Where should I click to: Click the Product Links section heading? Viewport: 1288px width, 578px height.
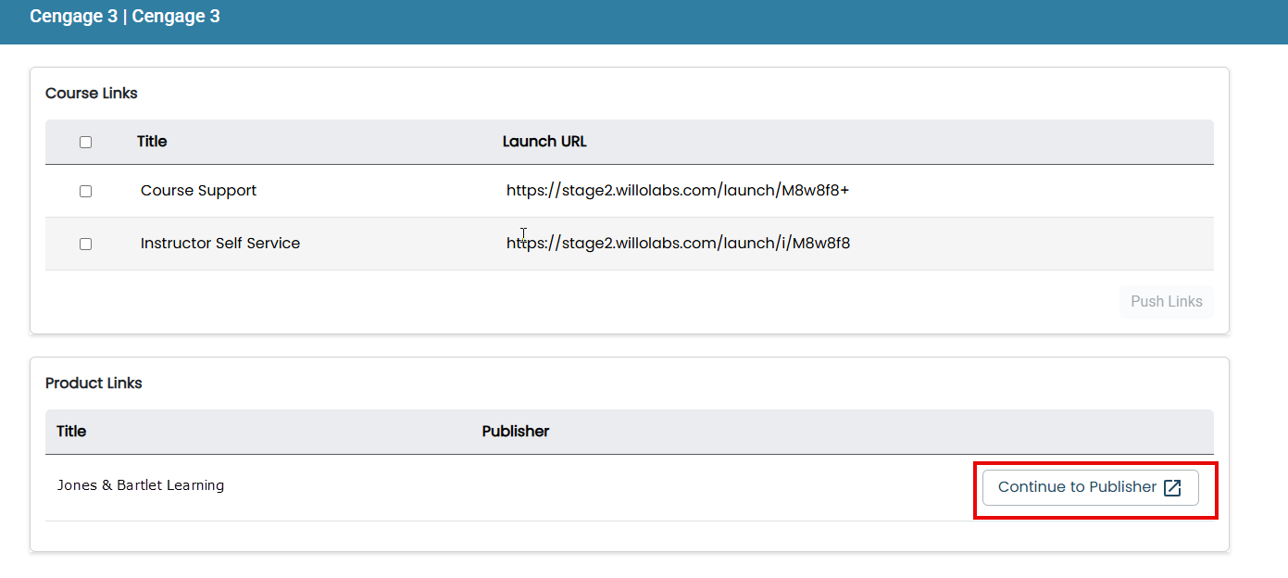(x=94, y=383)
